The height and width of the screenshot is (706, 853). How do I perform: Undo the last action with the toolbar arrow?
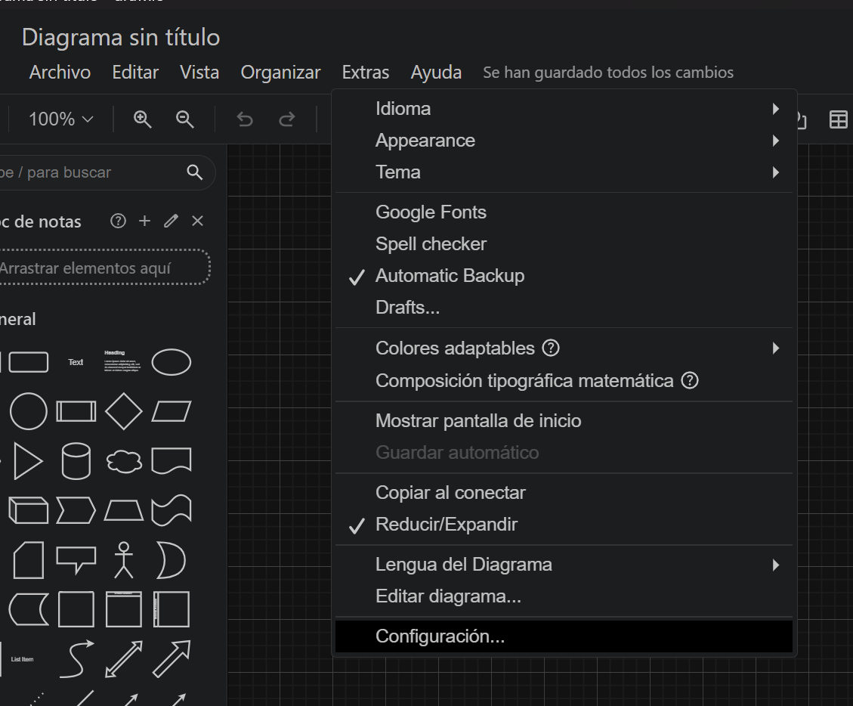pyautogui.click(x=245, y=119)
